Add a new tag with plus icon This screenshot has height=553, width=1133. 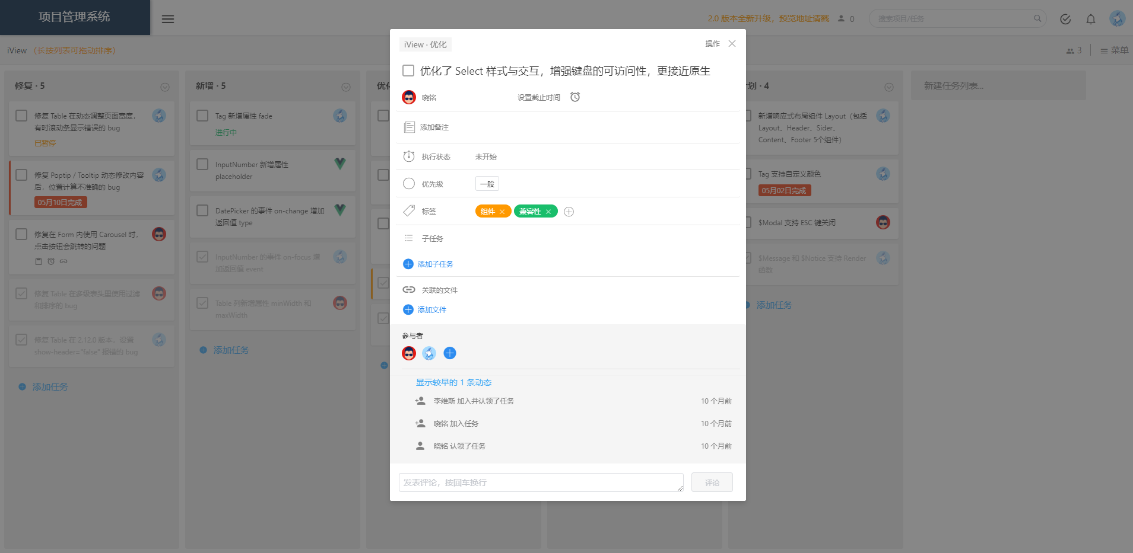click(x=569, y=212)
